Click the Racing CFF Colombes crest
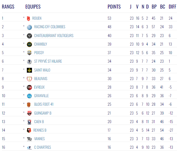Image resolution: width=177 pixels, height=153 pixels. 29,27
